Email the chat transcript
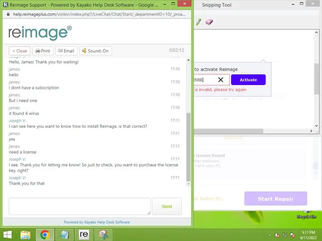The height and width of the screenshot is (241, 322). click(x=66, y=51)
